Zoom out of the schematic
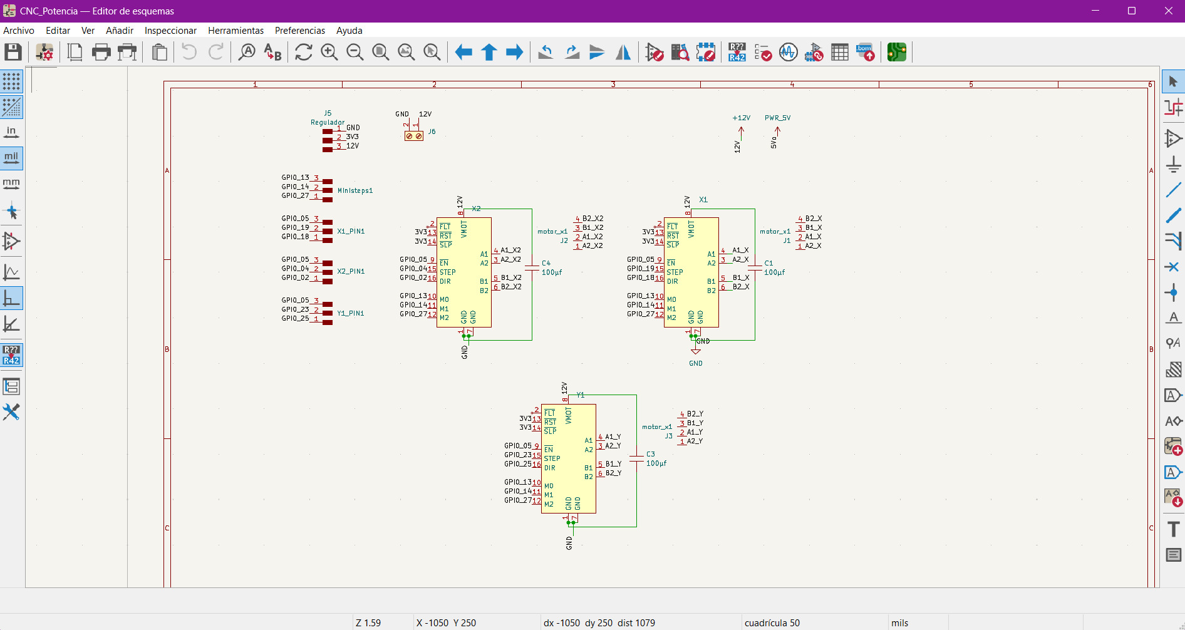This screenshot has width=1185, height=630. [355, 52]
